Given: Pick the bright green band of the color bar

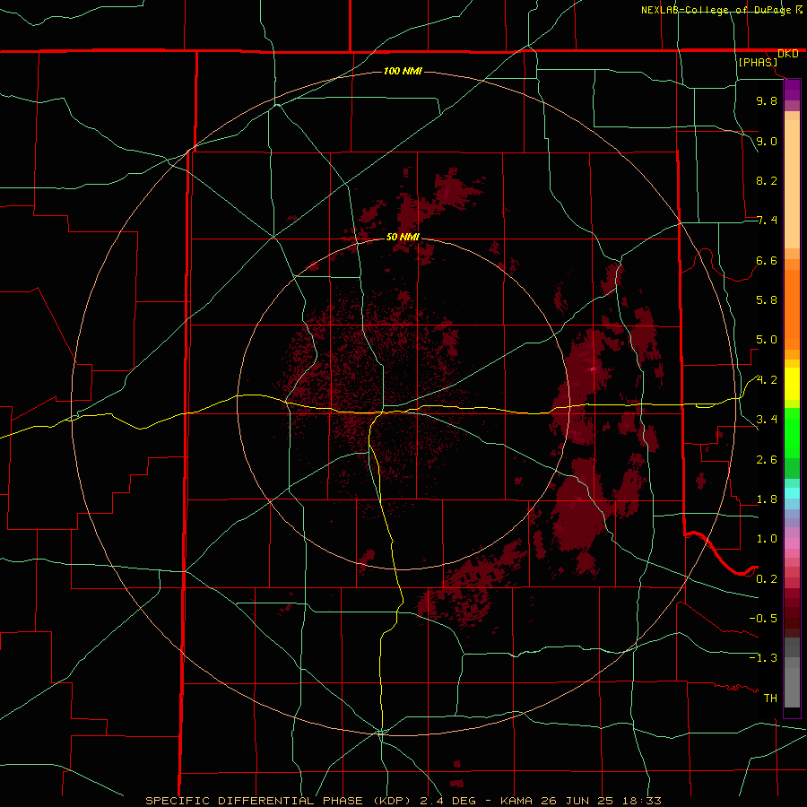Looking at the screenshot, I should click(792, 433).
